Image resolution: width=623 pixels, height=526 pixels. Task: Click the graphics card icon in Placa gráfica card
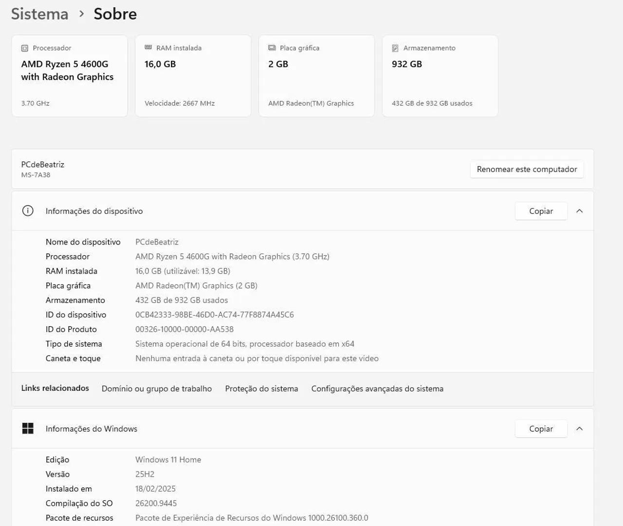[x=272, y=48]
